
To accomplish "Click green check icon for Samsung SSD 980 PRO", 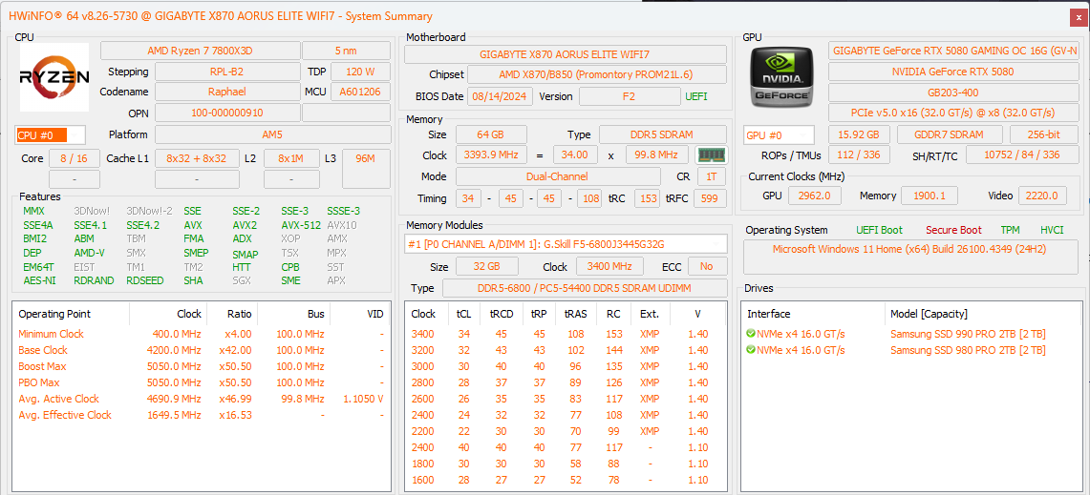I will click(x=751, y=350).
